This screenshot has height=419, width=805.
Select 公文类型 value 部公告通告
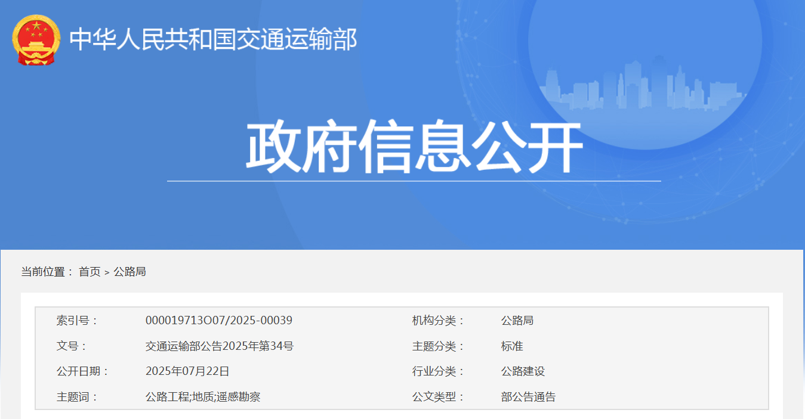coord(528,397)
